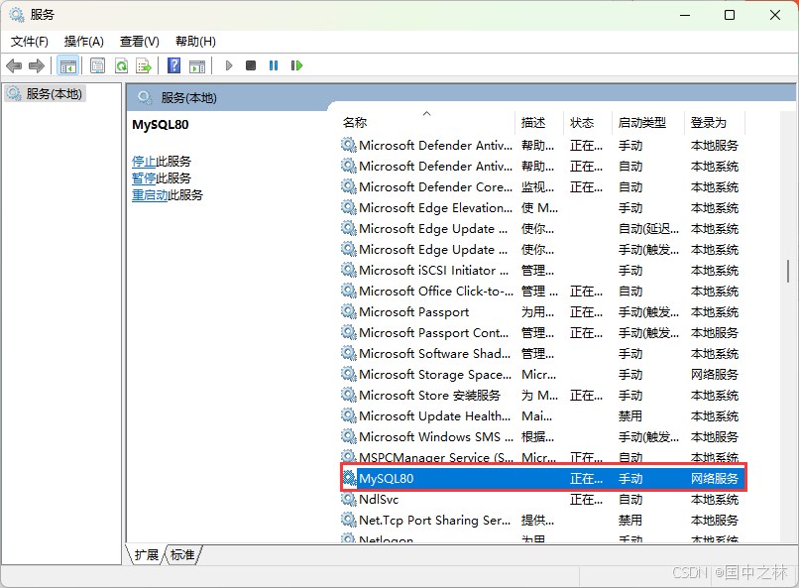Open the Properties toolbar icon
The image size is (799, 588).
(x=97, y=65)
